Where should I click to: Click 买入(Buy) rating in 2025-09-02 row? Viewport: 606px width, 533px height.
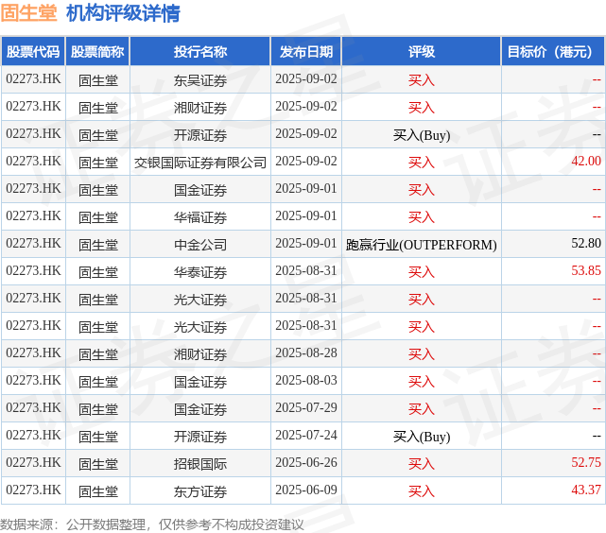tap(422, 135)
